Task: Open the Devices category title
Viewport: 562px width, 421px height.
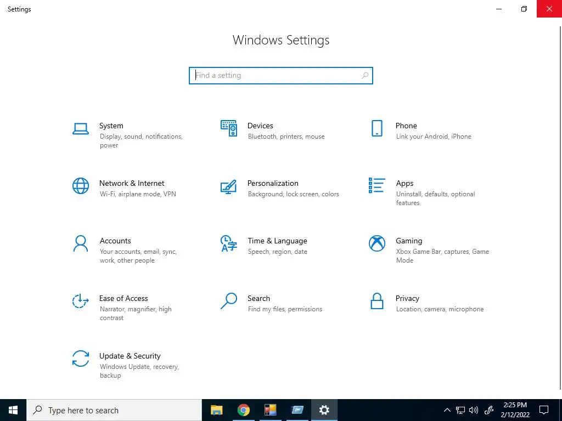Action: click(260, 126)
